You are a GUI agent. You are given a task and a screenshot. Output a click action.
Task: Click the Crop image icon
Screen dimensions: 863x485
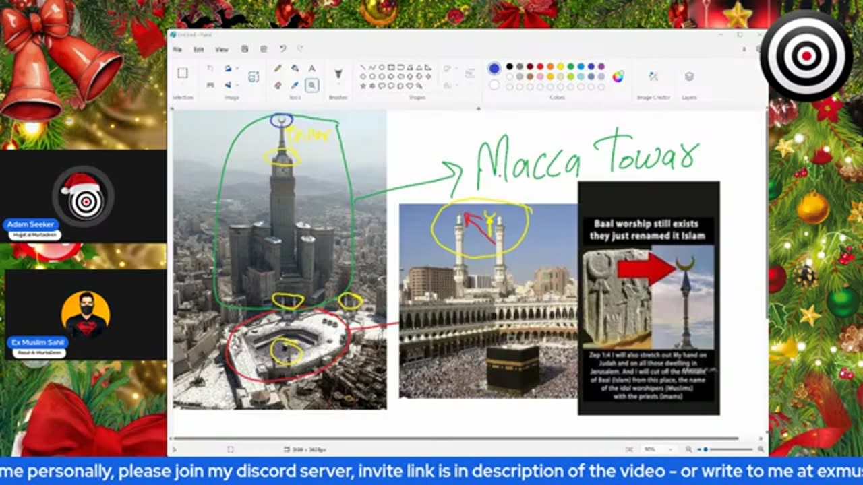click(x=210, y=68)
